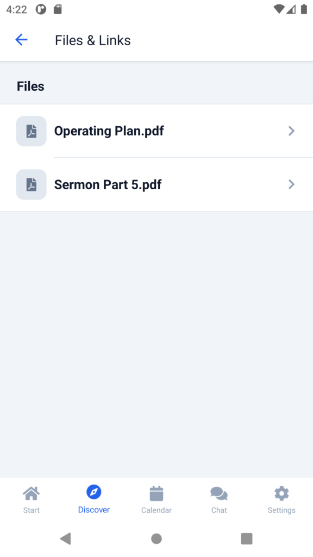Screen dimensions: 313x557
Task: Tap the Android home circle button
Action: click(x=156, y=539)
